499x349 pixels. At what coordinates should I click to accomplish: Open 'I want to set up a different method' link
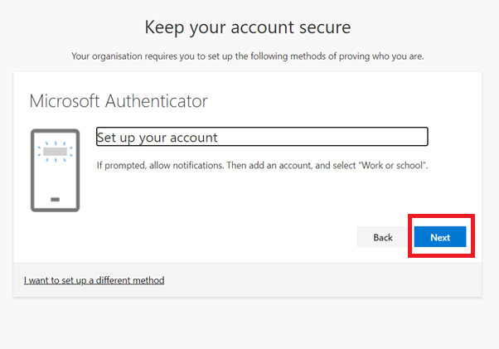pos(94,280)
